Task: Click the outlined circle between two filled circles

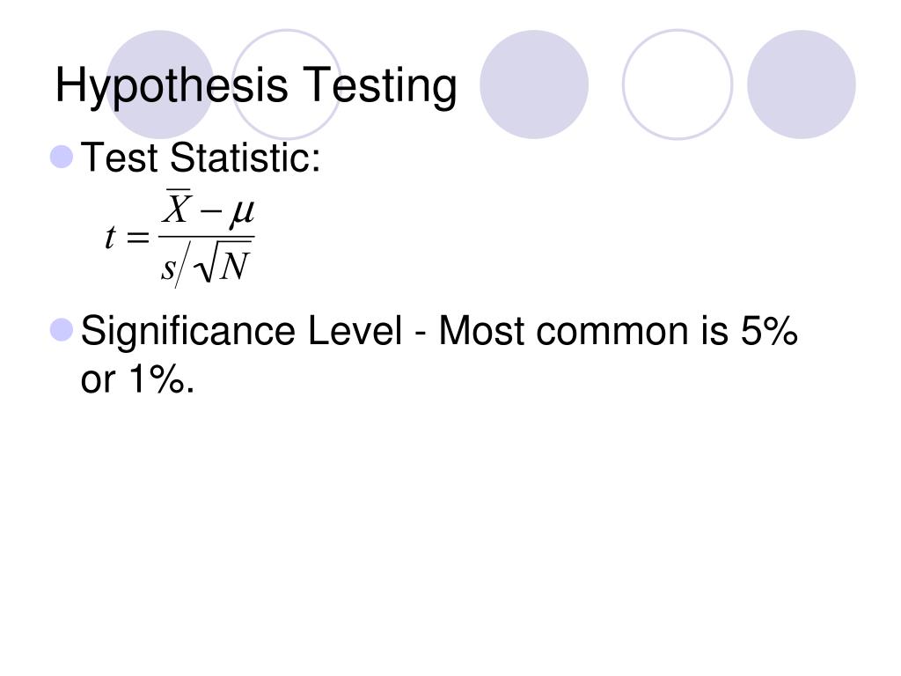Action: (678, 84)
